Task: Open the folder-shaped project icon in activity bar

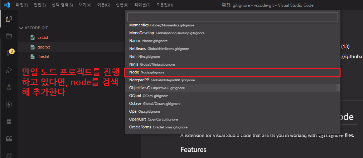Action: point(9,36)
